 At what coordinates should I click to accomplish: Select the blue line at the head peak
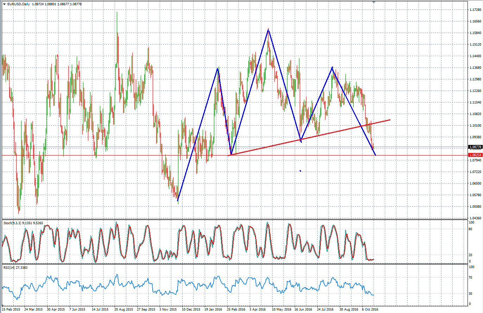[268, 30]
